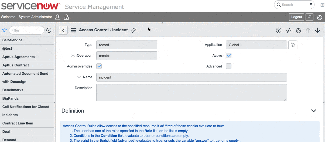The height and width of the screenshot is (142, 325).
Task: Click the Logout button
Action: pos(296,17)
